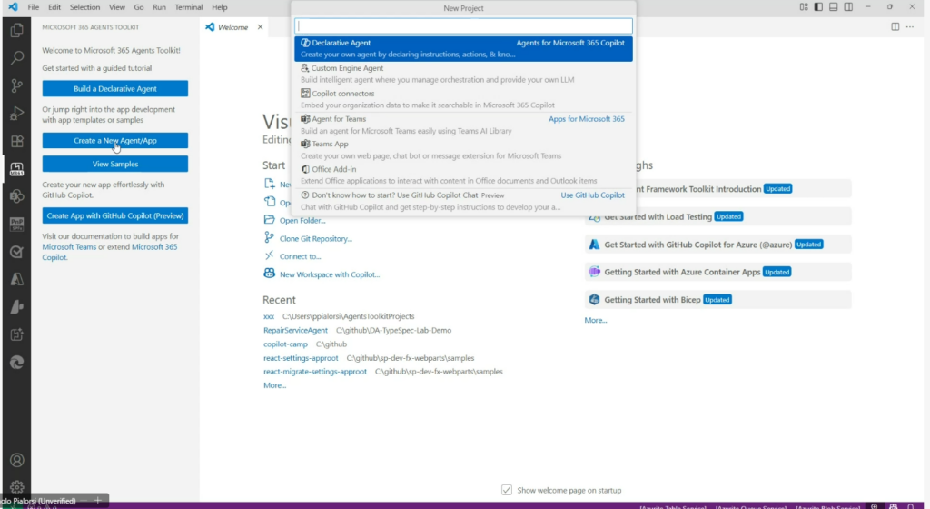Open Get Started with Load Testing walkthrough
The height and width of the screenshot is (509, 930).
[717, 216]
